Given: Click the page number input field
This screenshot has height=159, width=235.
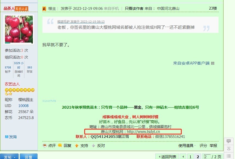Looking at the screenshot, I should click(207, 157).
